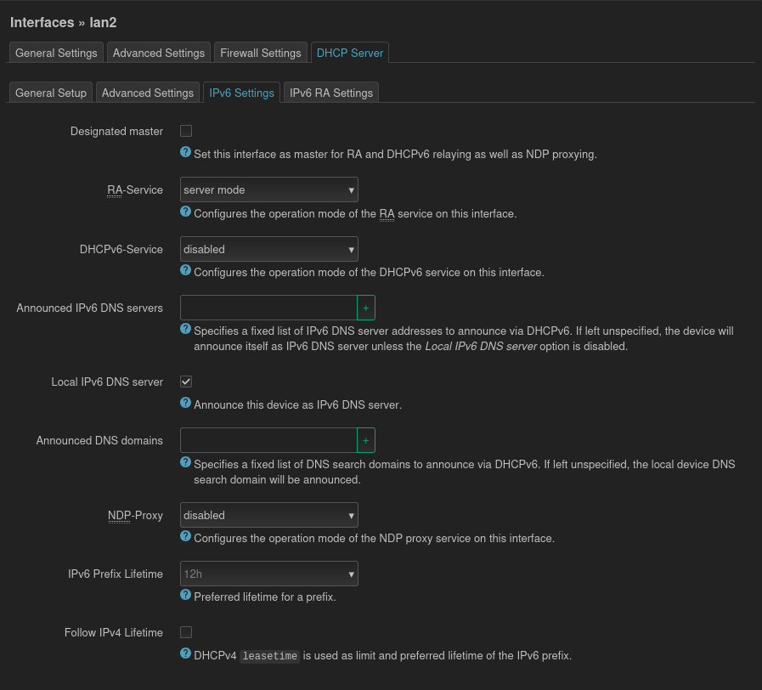This screenshot has width=762, height=690.
Task: Tick the Follow IPv4 Lifetime checkbox
Action: 186,632
